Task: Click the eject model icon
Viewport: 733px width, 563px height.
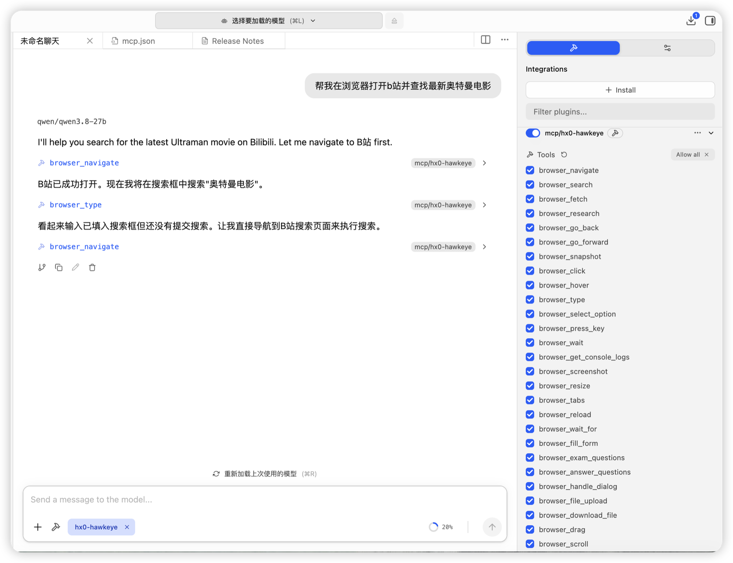Action: [394, 21]
